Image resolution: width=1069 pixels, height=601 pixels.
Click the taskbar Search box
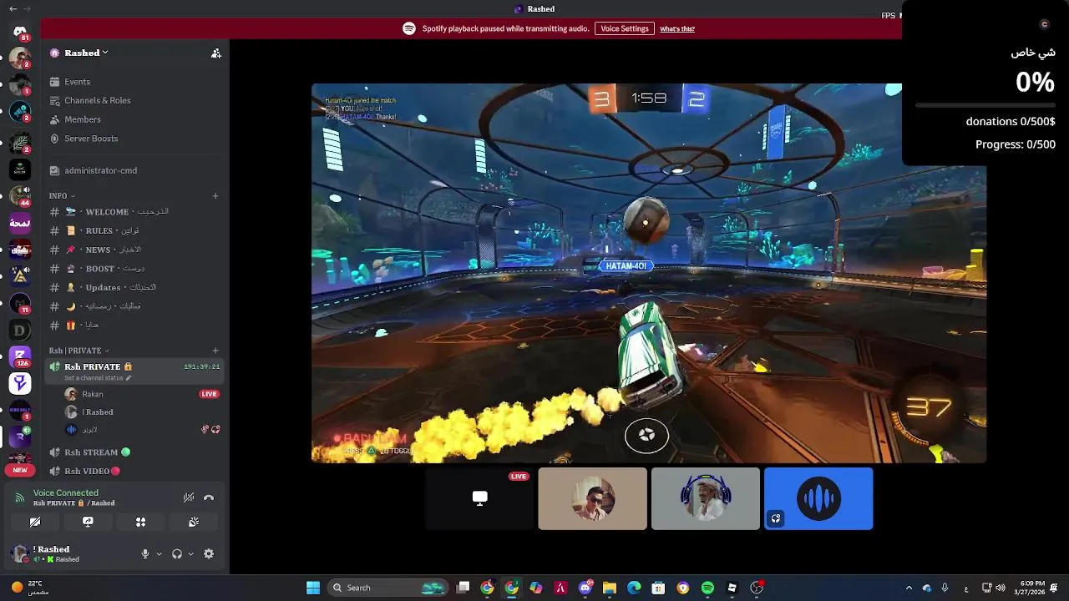[x=388, y=588]
